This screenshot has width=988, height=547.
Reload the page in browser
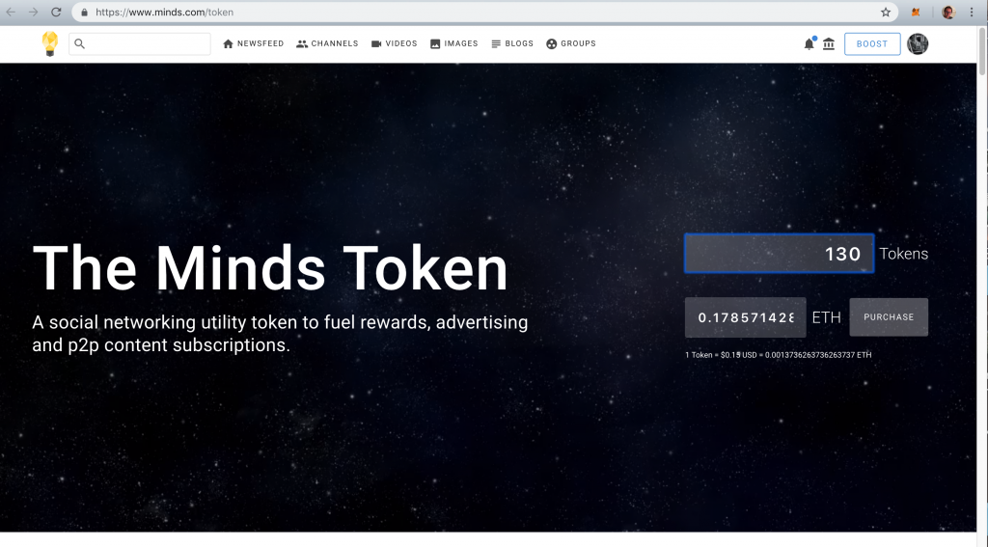(x=56, y=12)
